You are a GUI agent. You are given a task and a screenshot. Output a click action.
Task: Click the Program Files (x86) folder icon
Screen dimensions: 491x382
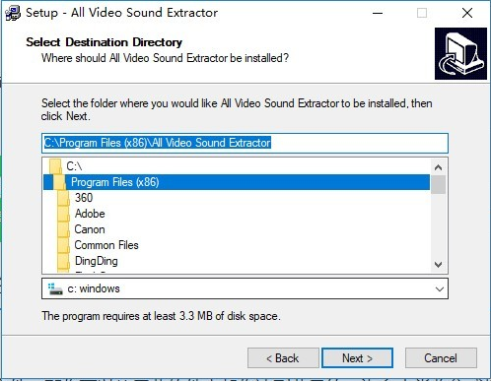[59, 182]
